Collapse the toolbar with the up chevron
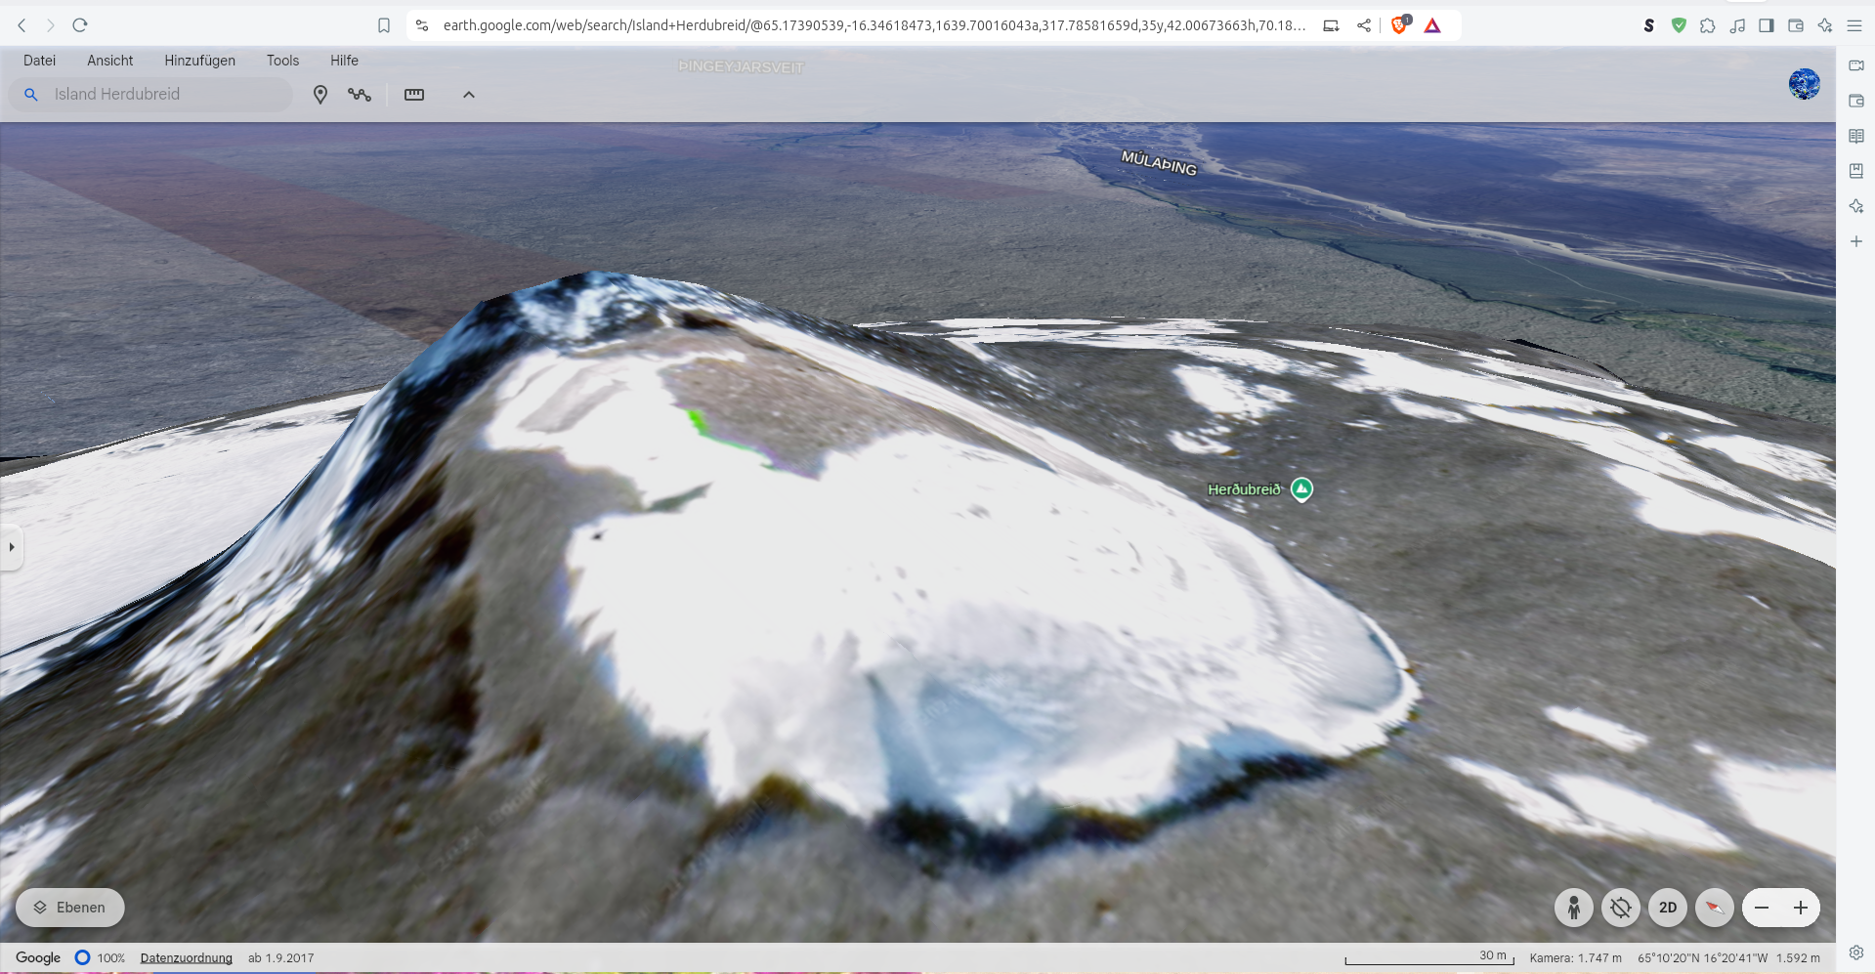Screen dimensions: 1875x974 [469, 95]
